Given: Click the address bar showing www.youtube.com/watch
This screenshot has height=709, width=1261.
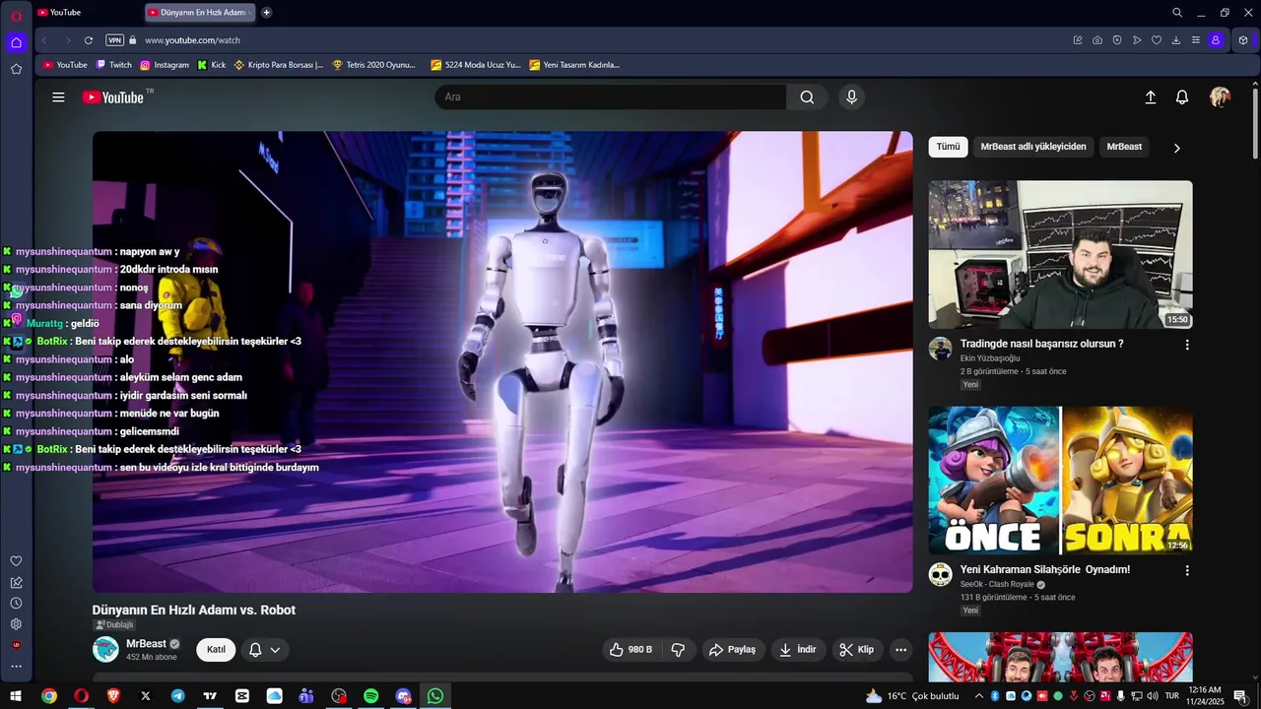Looking at the screenshot, I should coord(192,40).
